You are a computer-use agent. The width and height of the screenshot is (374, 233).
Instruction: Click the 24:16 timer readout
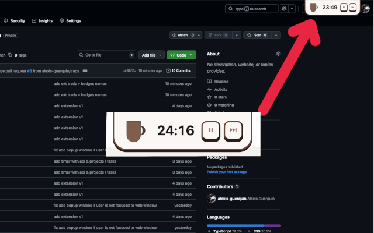click(x=176, y=130)
